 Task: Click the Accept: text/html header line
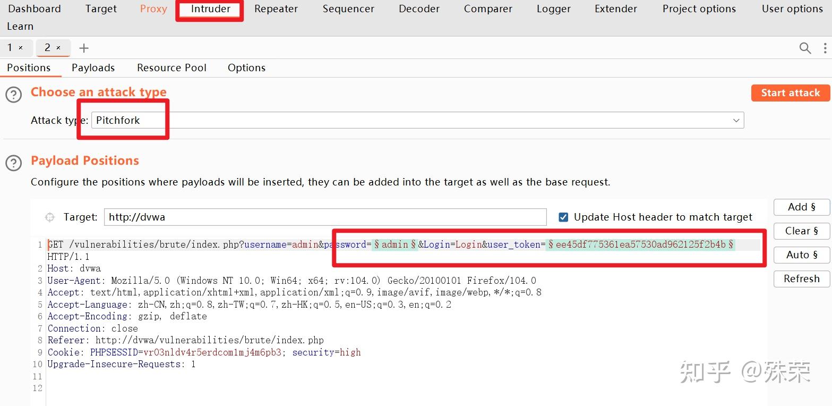coord(295,292)
